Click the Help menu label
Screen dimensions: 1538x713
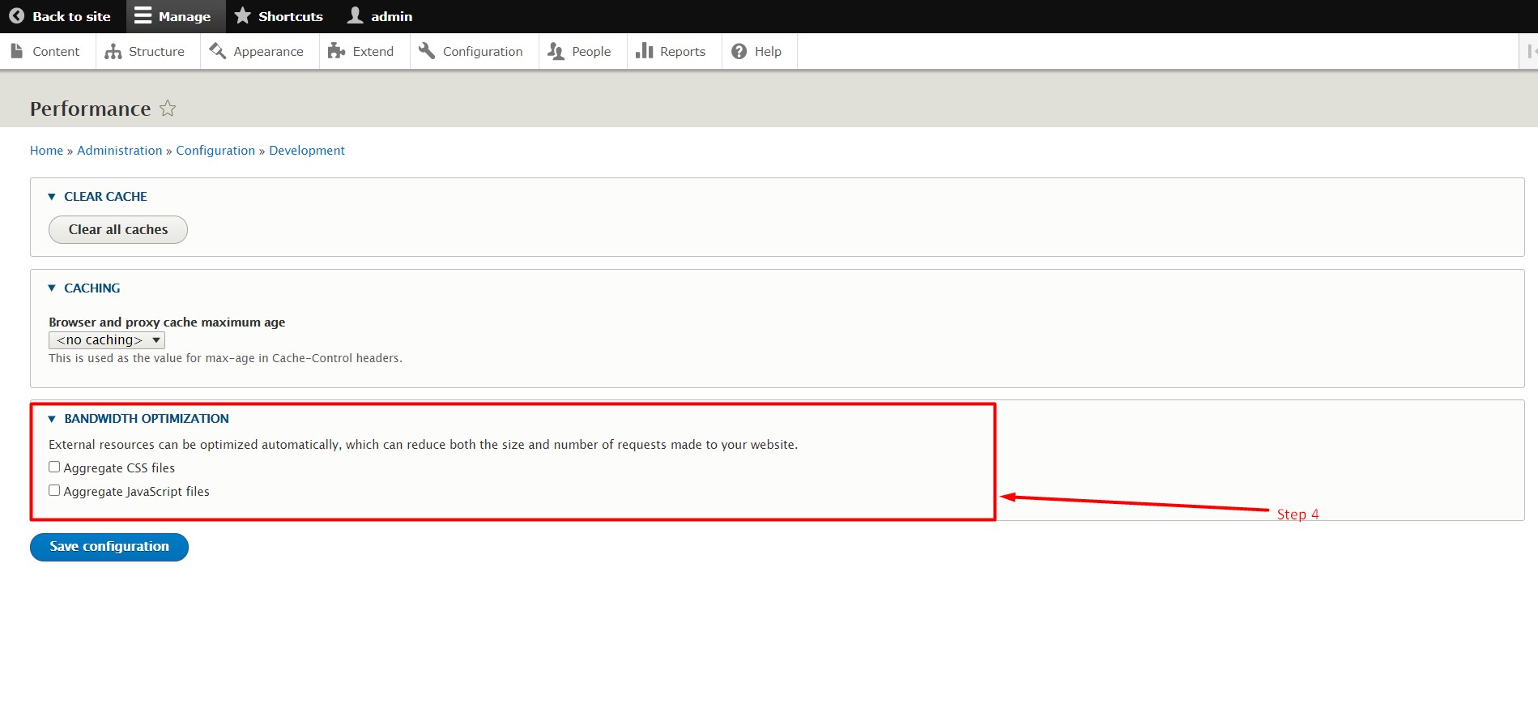pos(768,51)
